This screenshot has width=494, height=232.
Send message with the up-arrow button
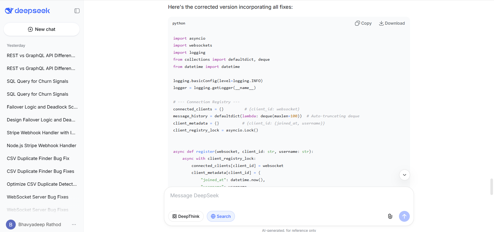tap(404, 216)
